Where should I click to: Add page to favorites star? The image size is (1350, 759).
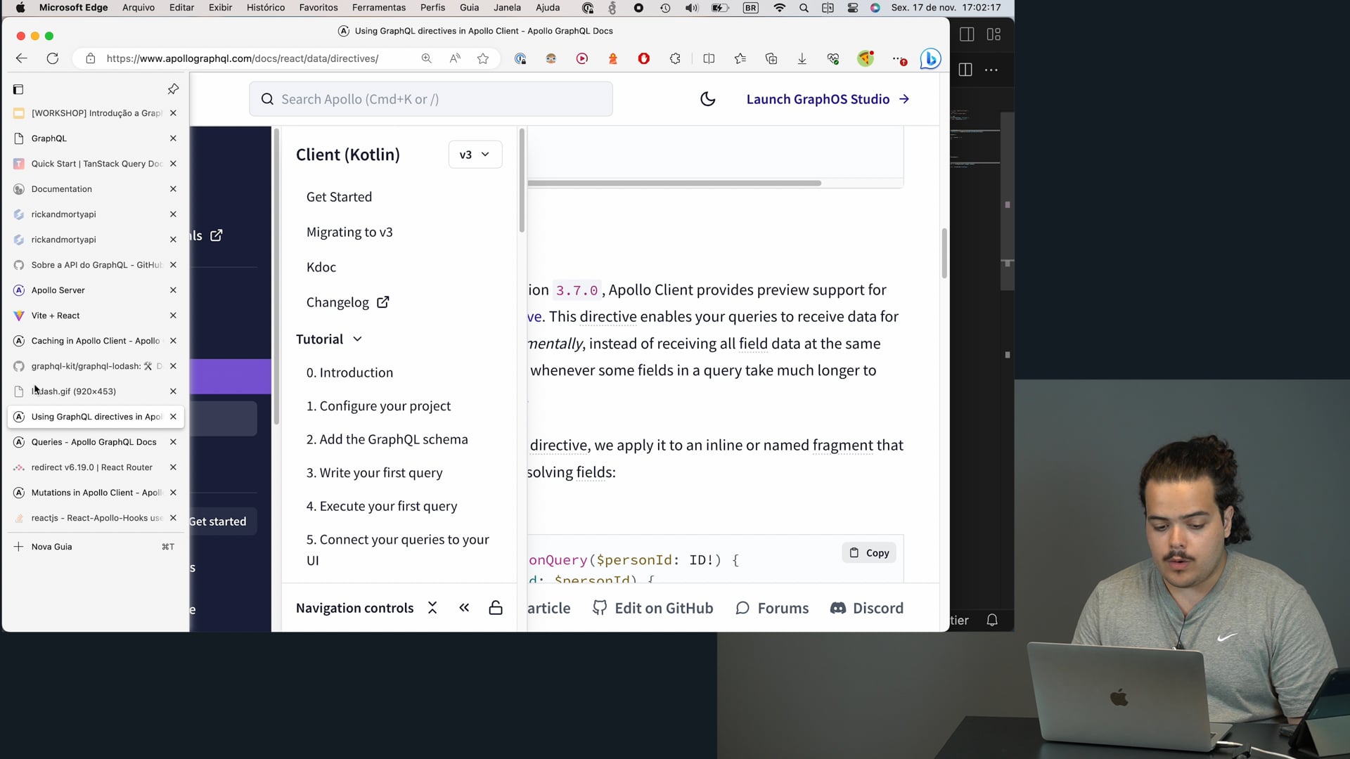click(x=483, y=59)
